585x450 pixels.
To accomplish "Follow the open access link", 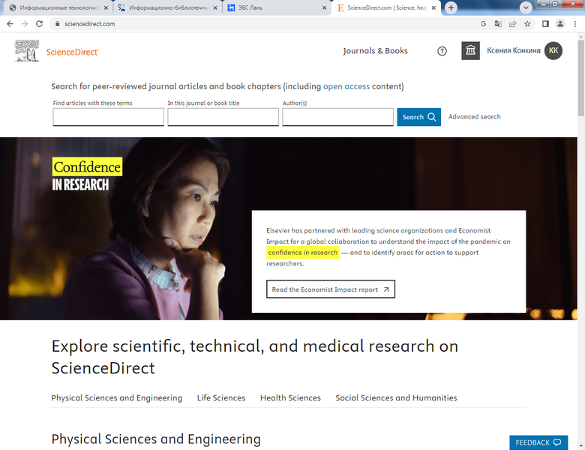I will 346,86.
